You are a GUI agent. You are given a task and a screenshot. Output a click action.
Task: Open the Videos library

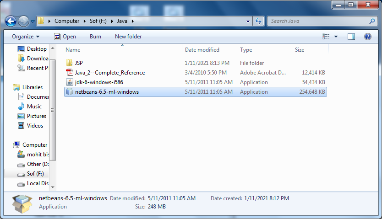pos(30,126)
